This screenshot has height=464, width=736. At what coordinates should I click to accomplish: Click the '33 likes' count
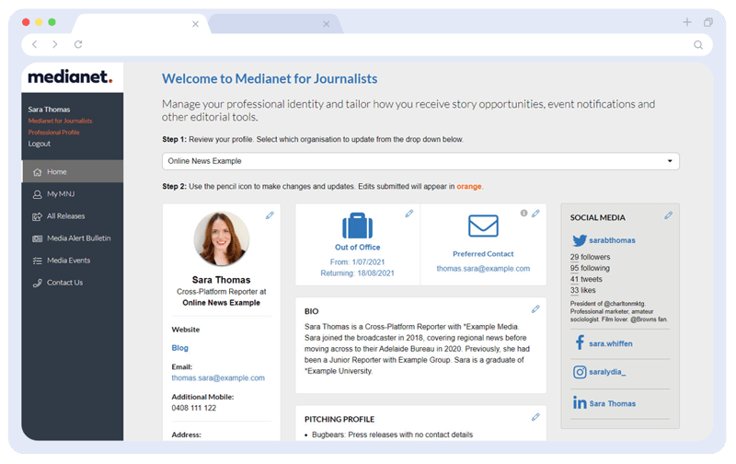[583, 290]
